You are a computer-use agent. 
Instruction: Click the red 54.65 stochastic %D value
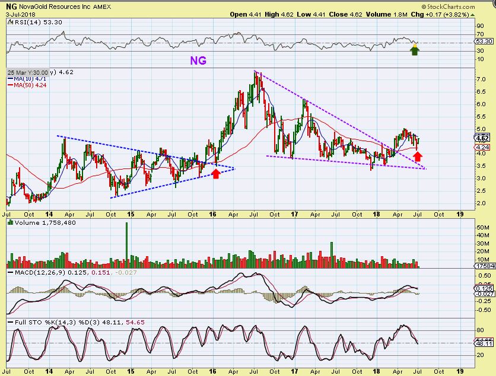[x=135, y=322]
